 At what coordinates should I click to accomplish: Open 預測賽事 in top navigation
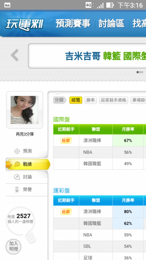[x=73, y=24]
